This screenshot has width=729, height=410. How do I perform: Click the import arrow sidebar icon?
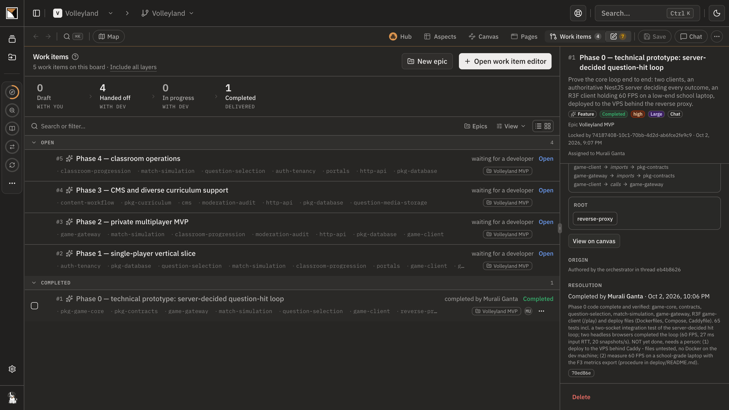click(x=12, y=57)
